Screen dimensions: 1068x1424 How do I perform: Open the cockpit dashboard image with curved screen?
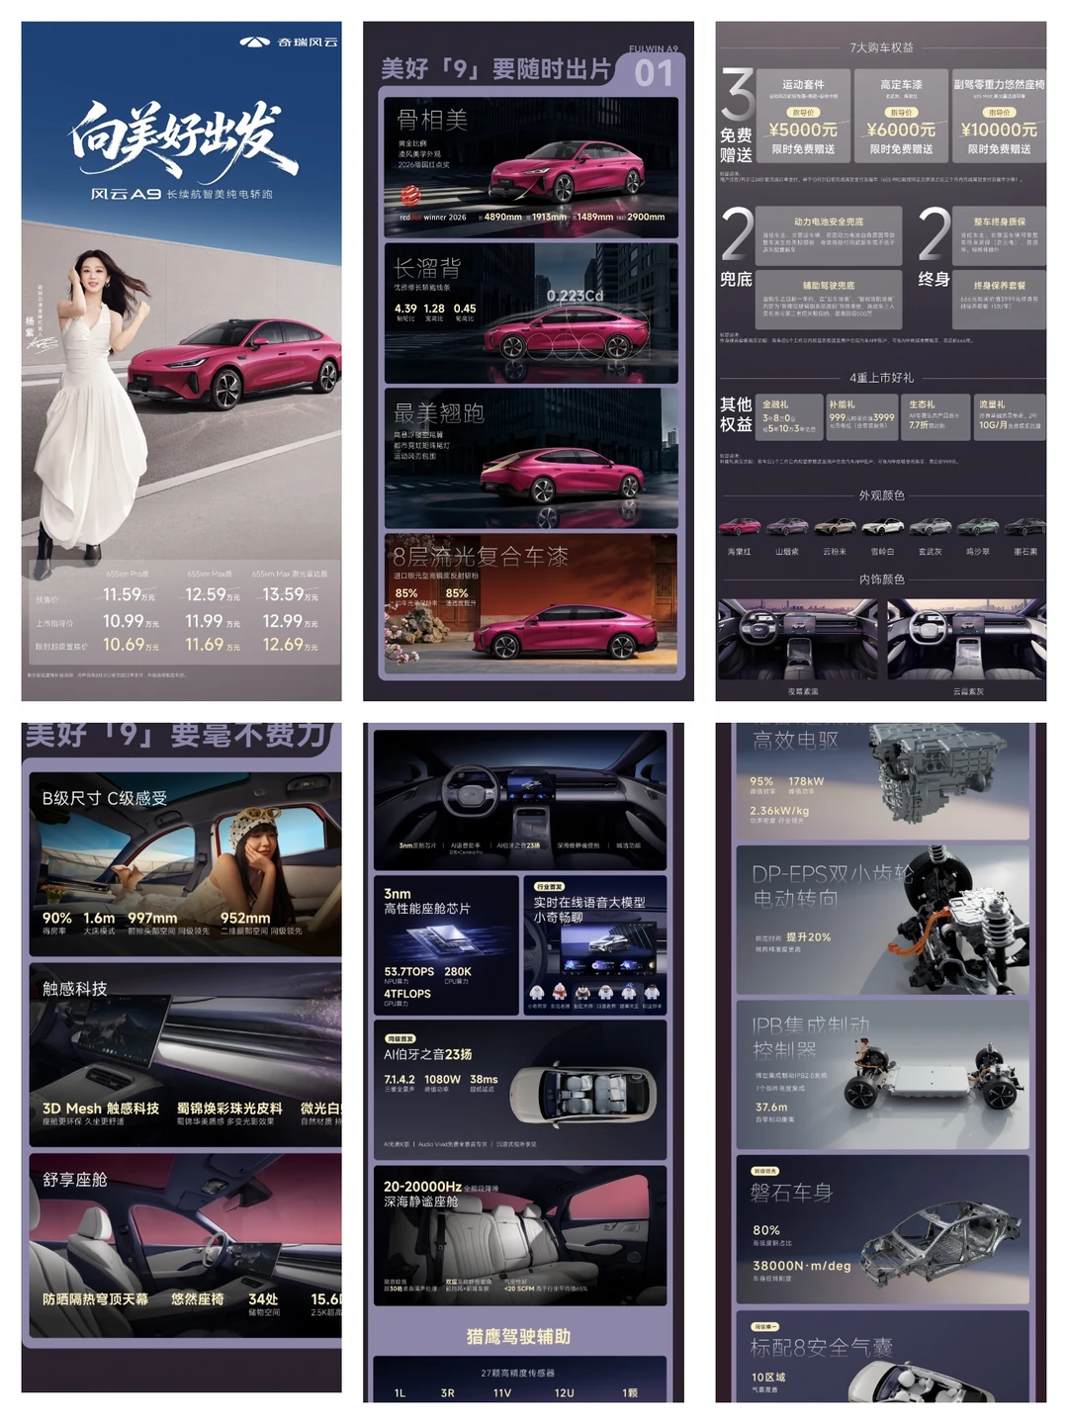coord(520,800)
